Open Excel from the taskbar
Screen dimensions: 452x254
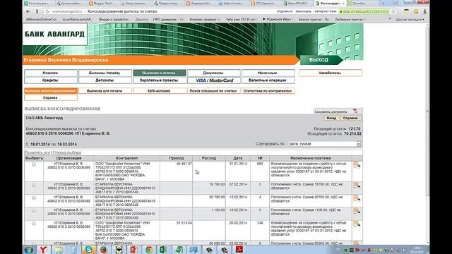pyautogui.click(x=164, y=250)
